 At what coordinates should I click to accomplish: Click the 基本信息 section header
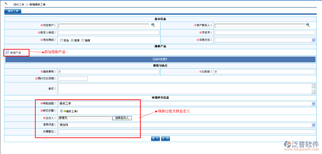click(x=160, y=19)
